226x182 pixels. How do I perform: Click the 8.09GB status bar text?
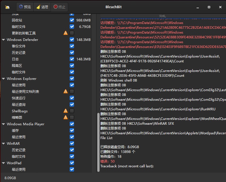(x=10, y=178)
